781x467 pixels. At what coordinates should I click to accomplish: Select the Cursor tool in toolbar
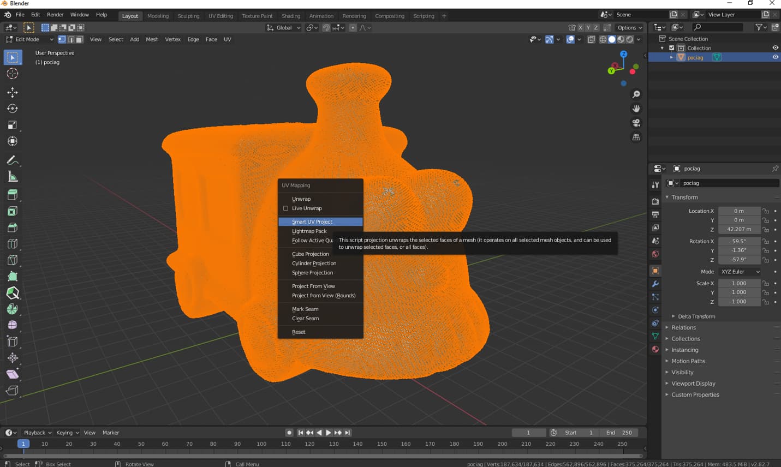coord(13,74)
